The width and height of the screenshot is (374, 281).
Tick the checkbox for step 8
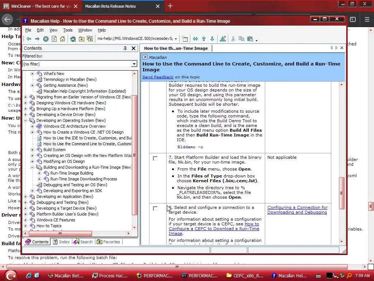(x=155, y=209)
